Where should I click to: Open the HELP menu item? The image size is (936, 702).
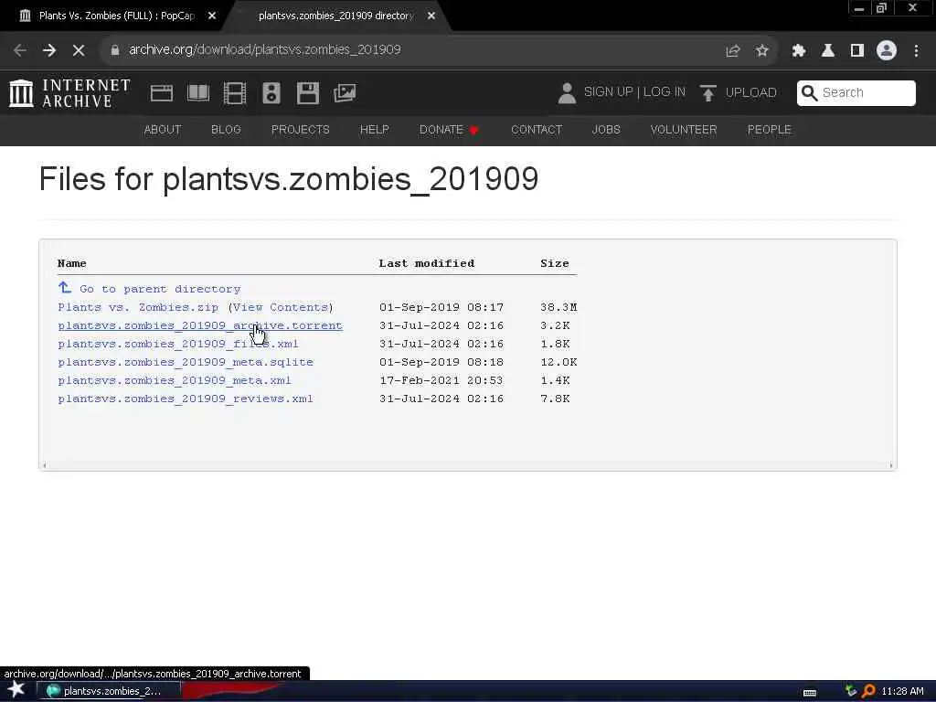[374, 130]
